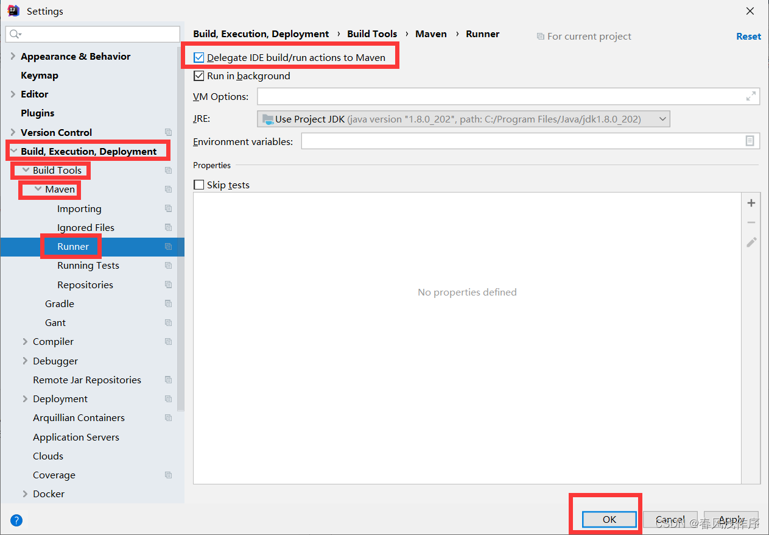Click project-level icon beside Runner
This screenshot has height=535, width=769.
(x=168, y=247)
